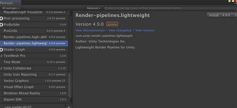237x108 pixels.
Task: Click the package list scroll down arrow
Action: pyautogui.click(x=70, y=100)
